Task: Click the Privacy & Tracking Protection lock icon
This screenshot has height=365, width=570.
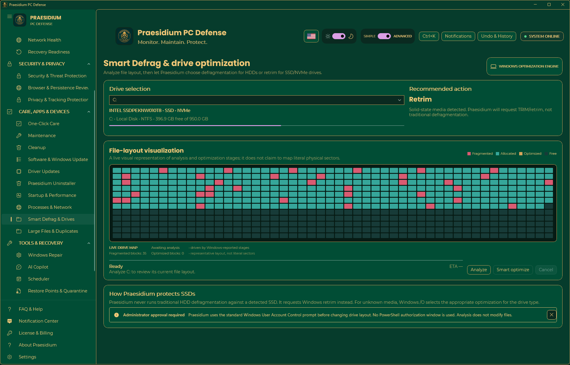Action: [19, 100]
